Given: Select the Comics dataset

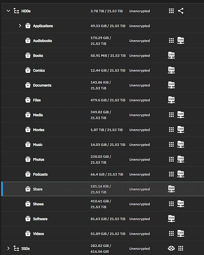Looking at the screenshot, I should (x=39, y=70).
